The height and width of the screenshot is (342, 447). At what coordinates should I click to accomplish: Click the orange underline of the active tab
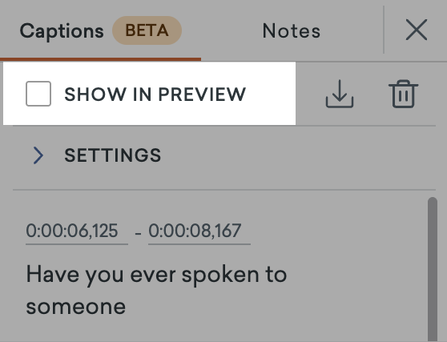pos(100,59)
